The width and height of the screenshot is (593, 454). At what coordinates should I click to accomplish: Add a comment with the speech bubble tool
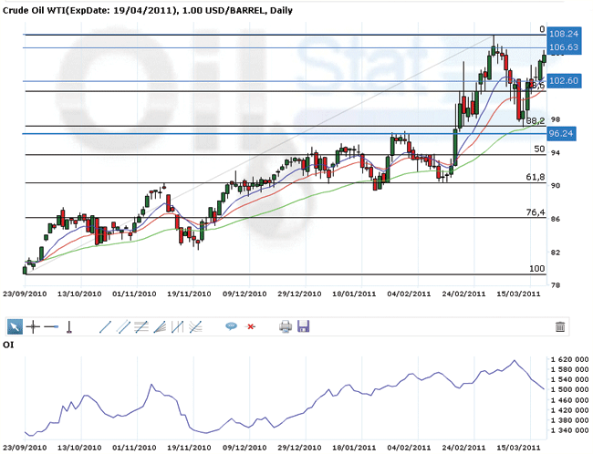231,326
